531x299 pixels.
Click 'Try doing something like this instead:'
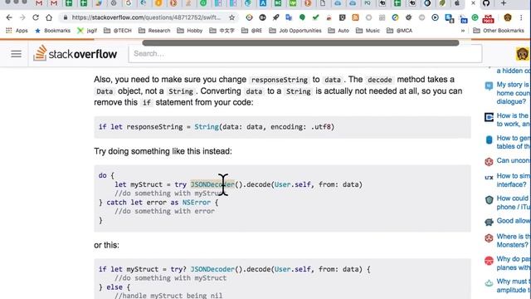pos(163,151)
